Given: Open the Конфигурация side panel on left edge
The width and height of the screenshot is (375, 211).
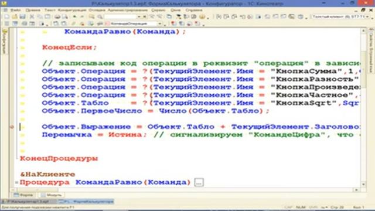Looking at the screenshot, I should 4,41.
